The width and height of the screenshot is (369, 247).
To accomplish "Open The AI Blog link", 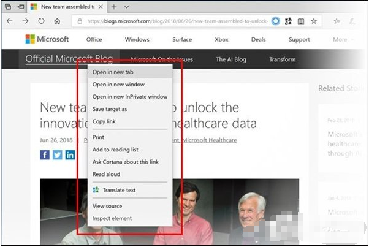I will tap(231, 59).
